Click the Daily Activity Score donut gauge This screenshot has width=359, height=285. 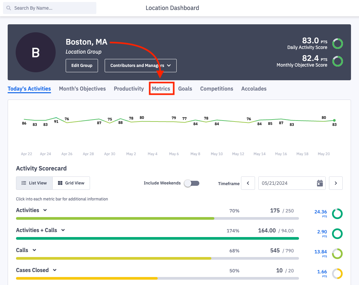pos(337,43)
